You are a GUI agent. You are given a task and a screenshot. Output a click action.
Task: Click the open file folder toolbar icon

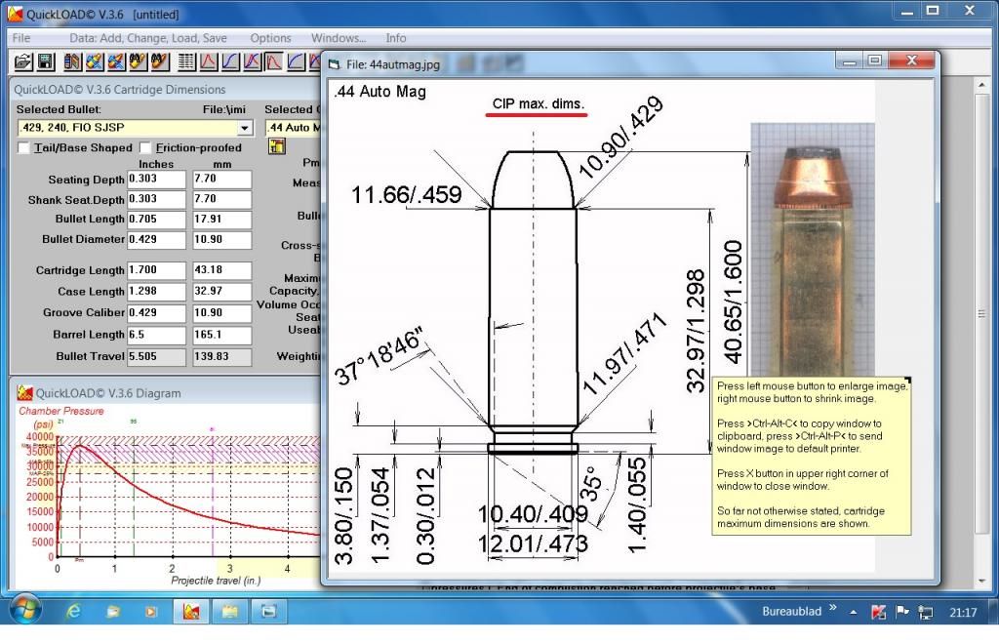[23, 62]
